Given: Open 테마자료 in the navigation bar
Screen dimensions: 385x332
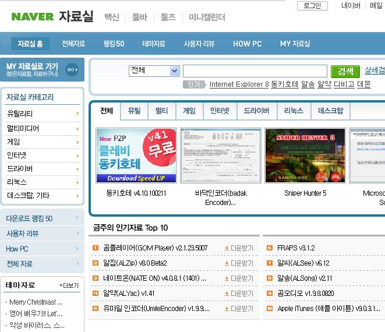Looking at the screenshot, I should (154, 44).
